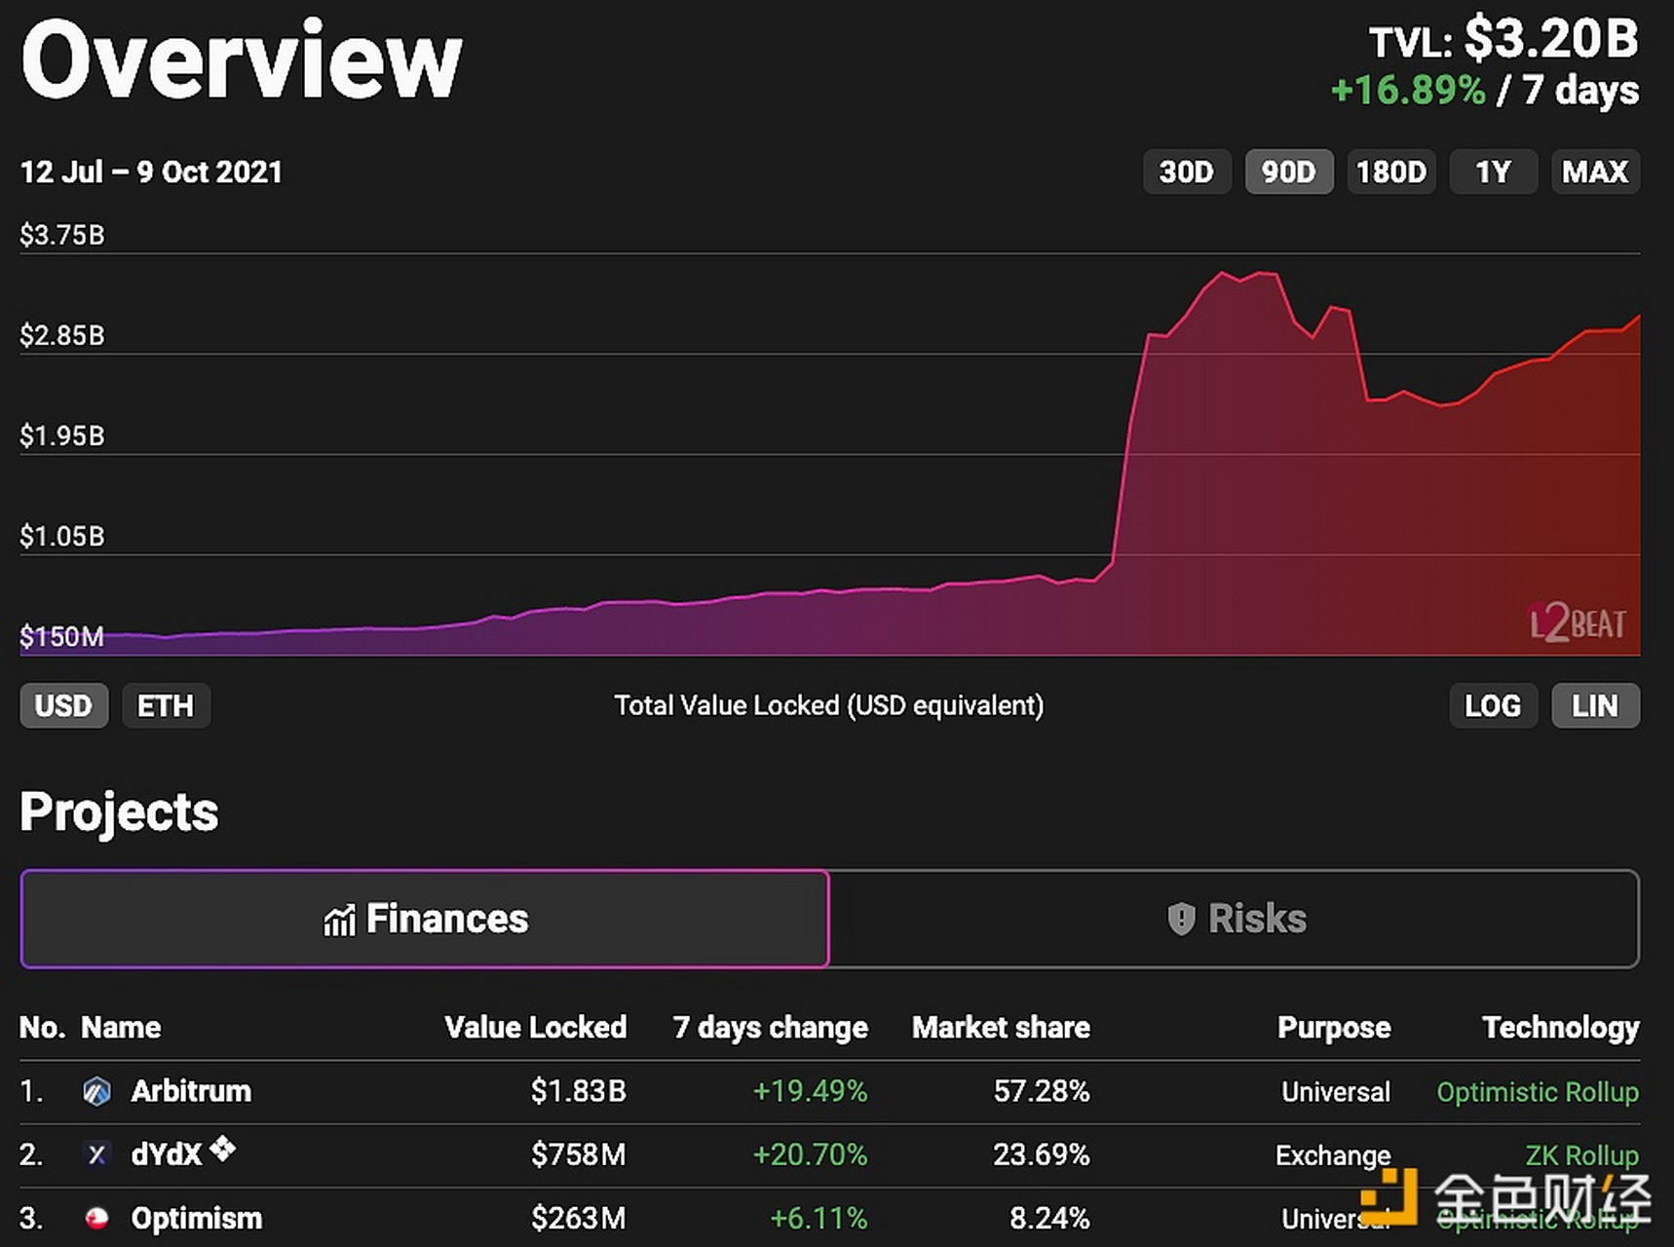Click the diamond badge next to dYdX
The image size is (1674, 1247).
click(x=222, y=1149)
